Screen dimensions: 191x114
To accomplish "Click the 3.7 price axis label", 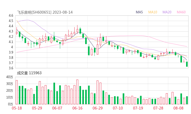I will pos(11,63).
